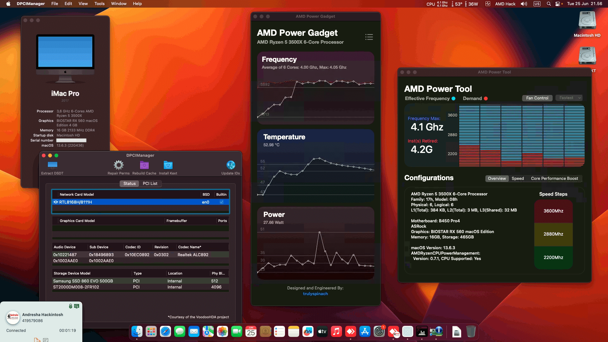Toggle the Builtin checkbox for RTL8168H/8111H

[x=222, y=202]
